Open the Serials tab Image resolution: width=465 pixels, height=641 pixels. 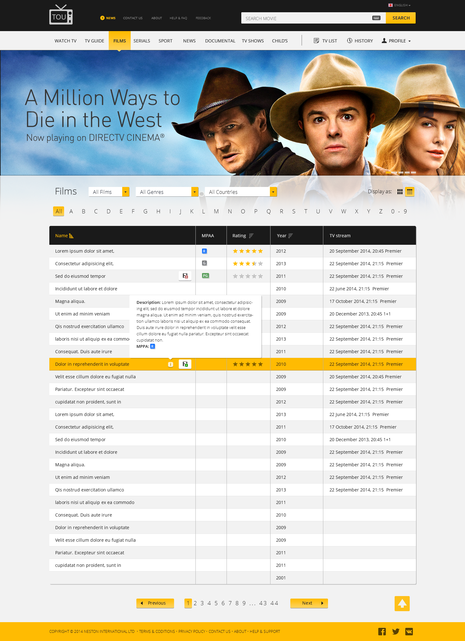click(142, 41)
